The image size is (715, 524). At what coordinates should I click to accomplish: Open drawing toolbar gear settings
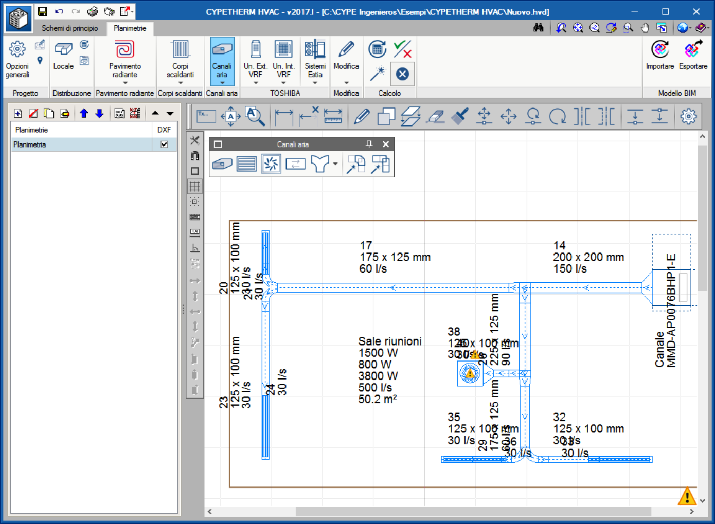688,116
